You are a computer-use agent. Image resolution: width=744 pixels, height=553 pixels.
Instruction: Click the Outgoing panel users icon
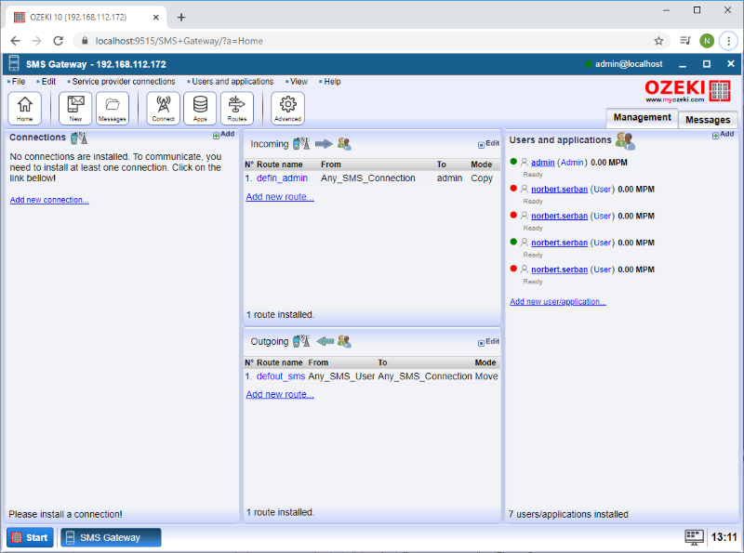tap(344, 341)
